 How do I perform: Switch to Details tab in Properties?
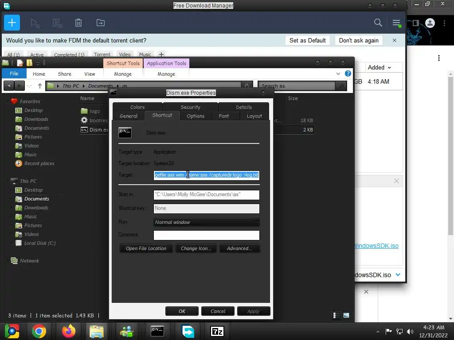[244, 107]
